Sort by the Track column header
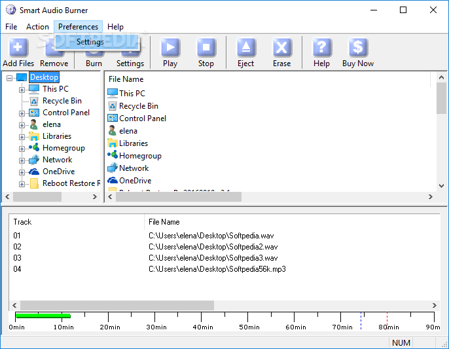 (77, 222)
